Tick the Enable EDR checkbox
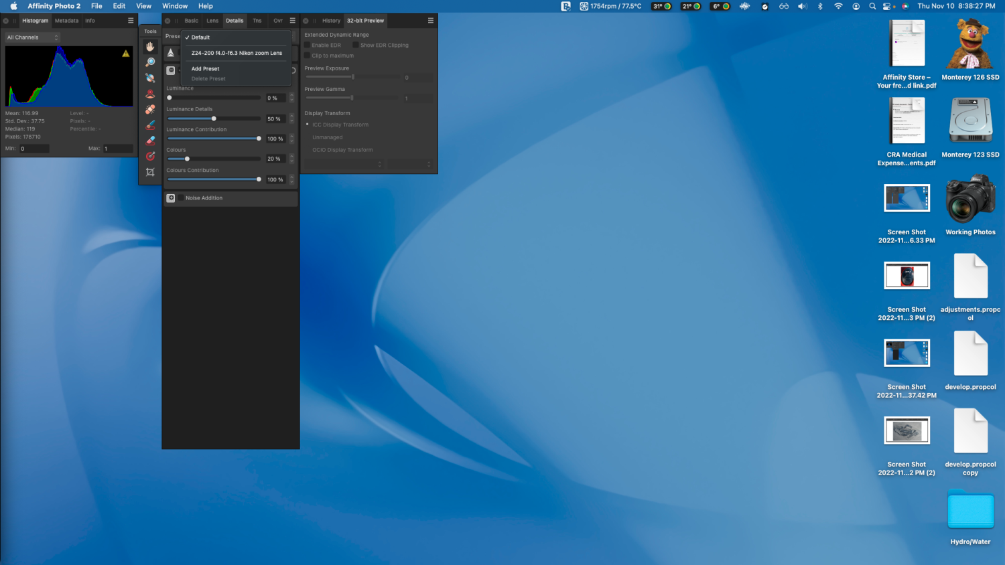Screen dimensions: 1005x565 click(x=308, y=46)
